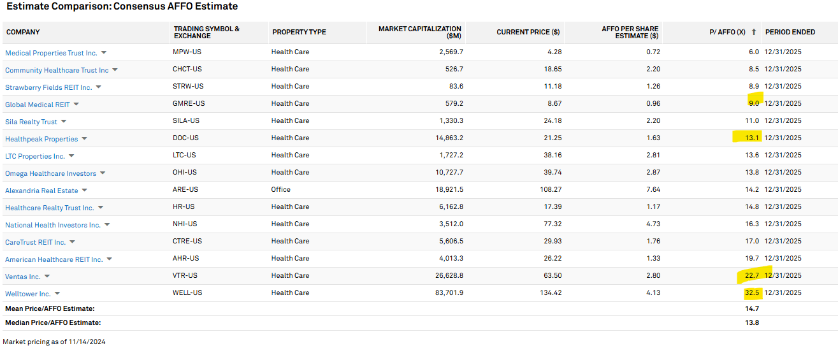This screenshot has height=346, width=838.
Task: Open the Omega Healthcare Investors link
Action: [x=50, y=173]
